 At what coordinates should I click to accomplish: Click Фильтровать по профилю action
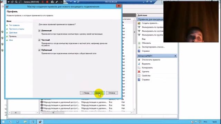(x=153, y=27)
